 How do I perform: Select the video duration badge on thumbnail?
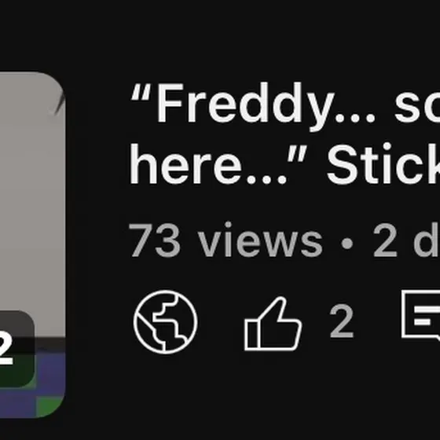pos(16,349)
